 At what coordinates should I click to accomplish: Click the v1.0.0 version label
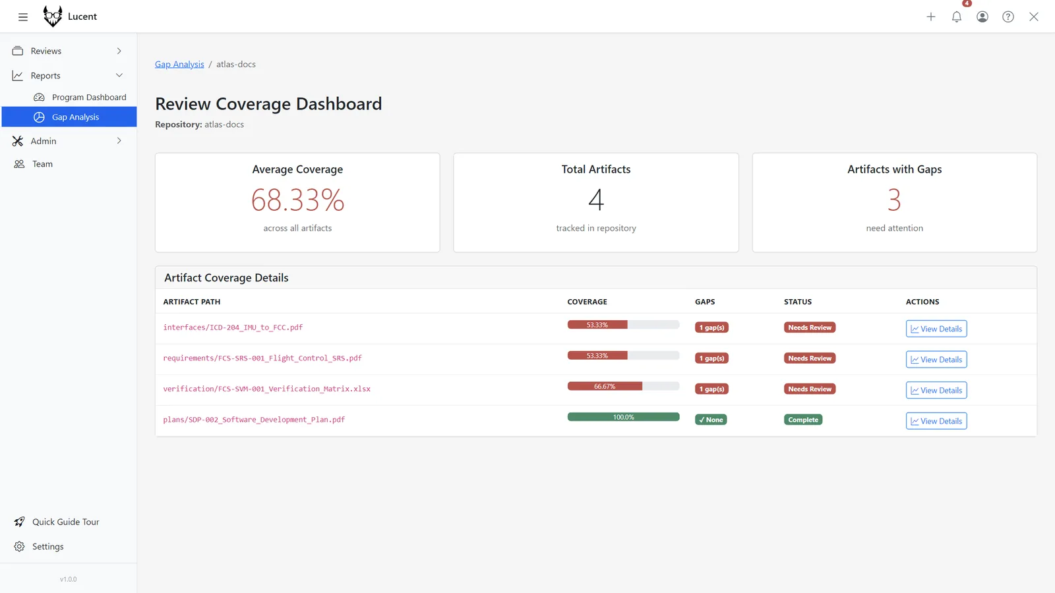[x=69, y=579]
